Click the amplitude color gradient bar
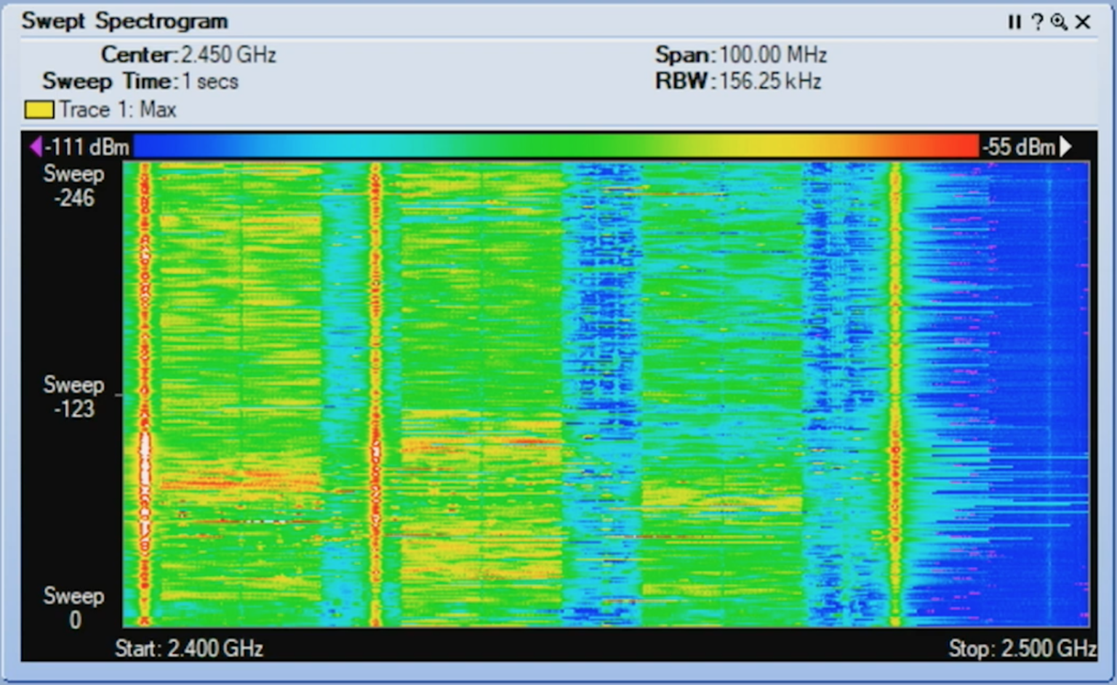This screenshot has width=1117, height=685. coord(558,146)
